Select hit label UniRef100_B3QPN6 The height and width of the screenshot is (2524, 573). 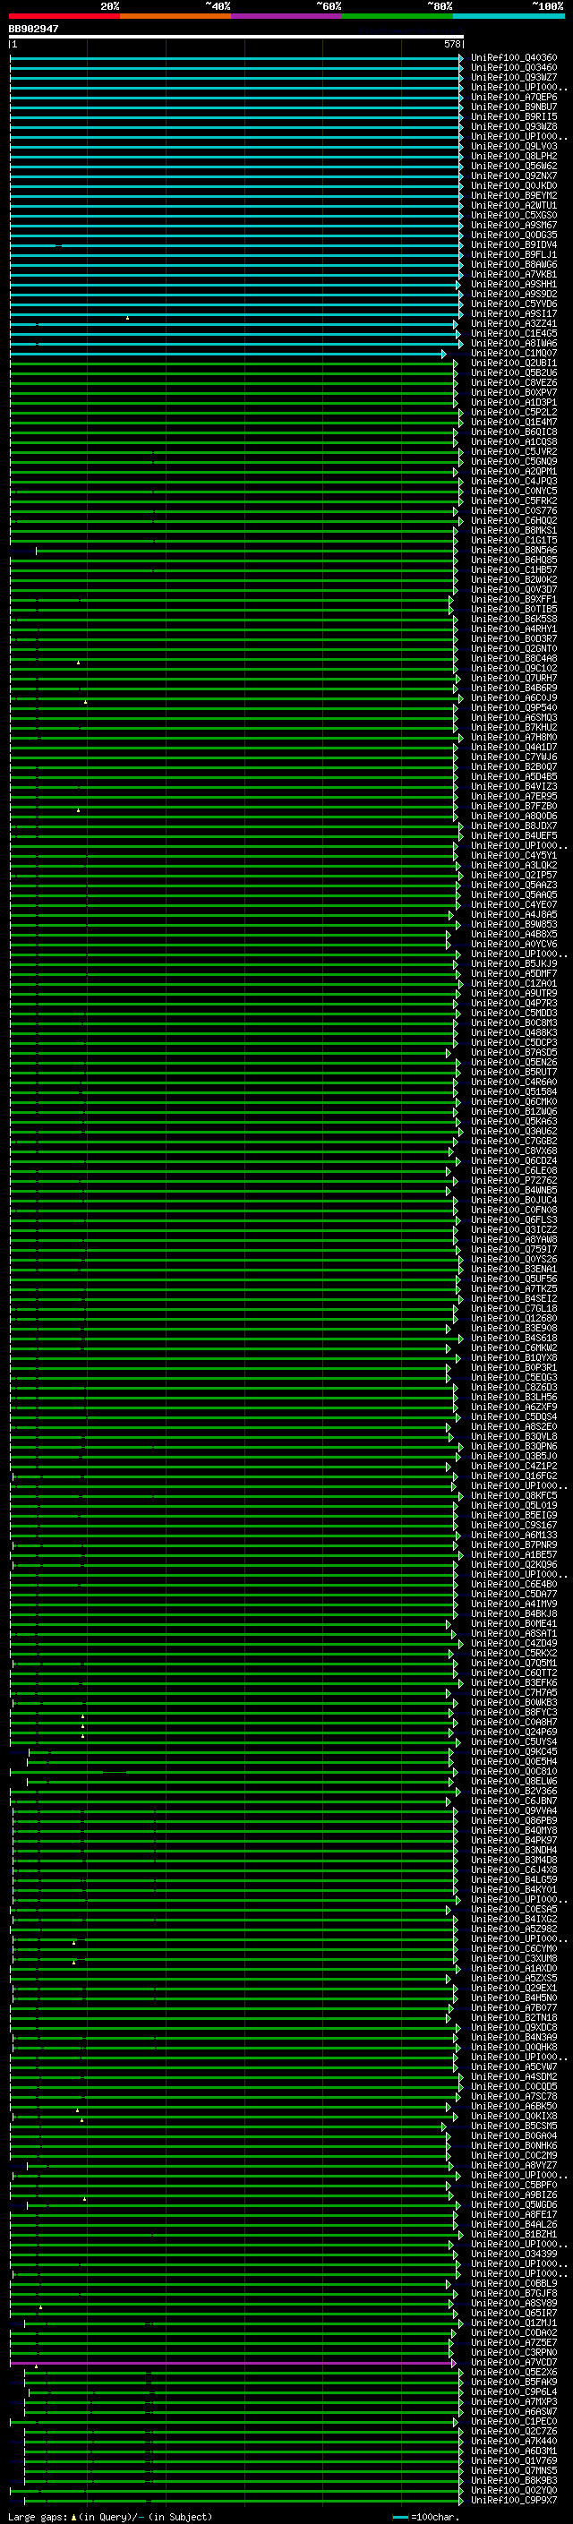[514, 1447]
